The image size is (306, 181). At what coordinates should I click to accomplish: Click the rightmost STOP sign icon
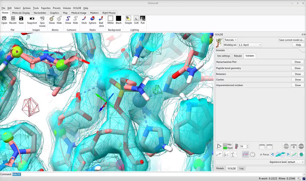point(301,146)
